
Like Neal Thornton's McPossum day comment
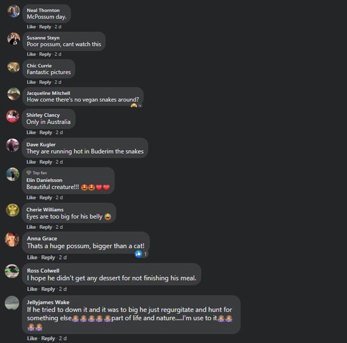tap(31, 27)
